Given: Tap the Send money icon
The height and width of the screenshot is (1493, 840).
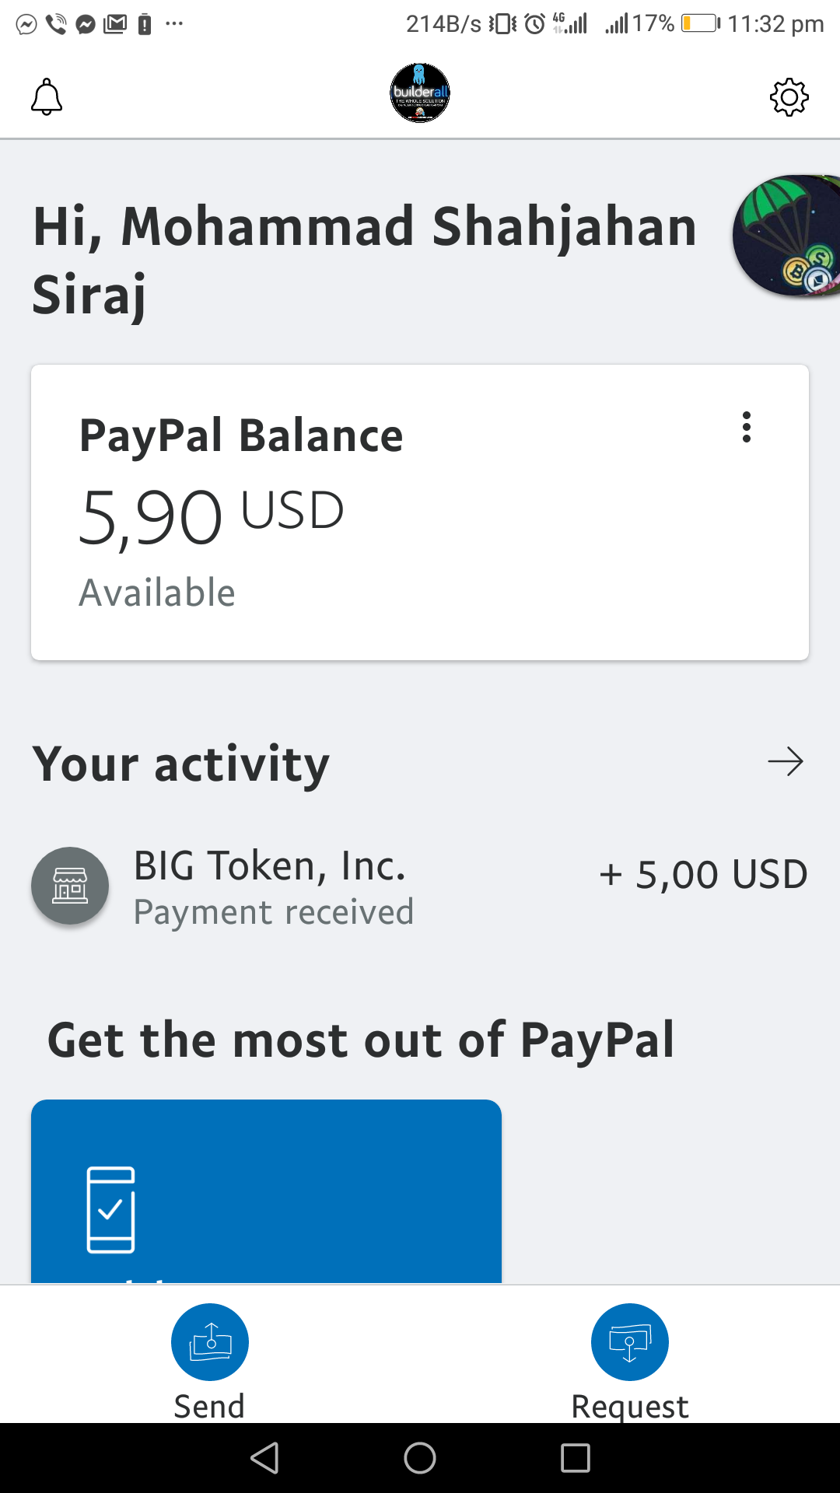Looking at the screenshot, I should 210,1342.
